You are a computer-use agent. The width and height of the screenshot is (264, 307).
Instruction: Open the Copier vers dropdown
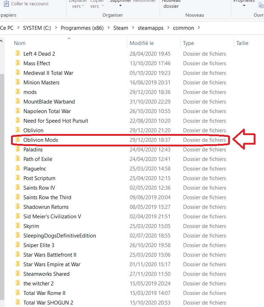click(x=97, y=4)
